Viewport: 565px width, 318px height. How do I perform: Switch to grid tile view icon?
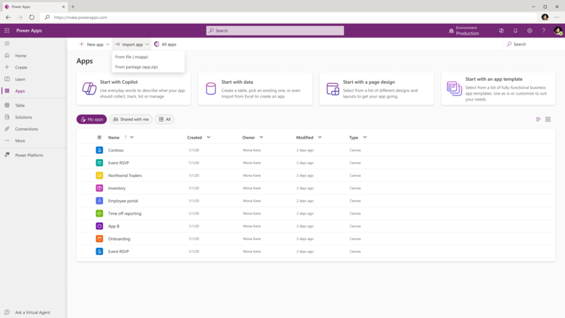click(548, 119)
